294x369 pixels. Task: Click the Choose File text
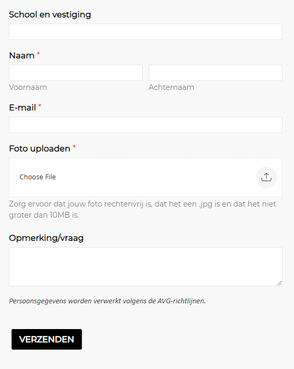38,177
